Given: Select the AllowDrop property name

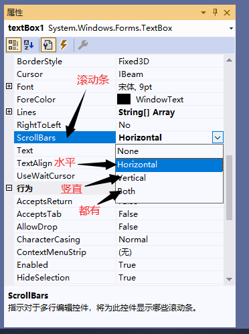Looking at the screenshot, I should 37,227.
